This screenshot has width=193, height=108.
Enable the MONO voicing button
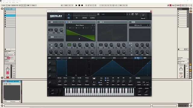(x=139, y=82)
